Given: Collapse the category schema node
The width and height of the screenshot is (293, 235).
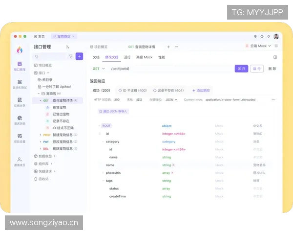Looking at the screenshot, I should click(x=103, y=141).
